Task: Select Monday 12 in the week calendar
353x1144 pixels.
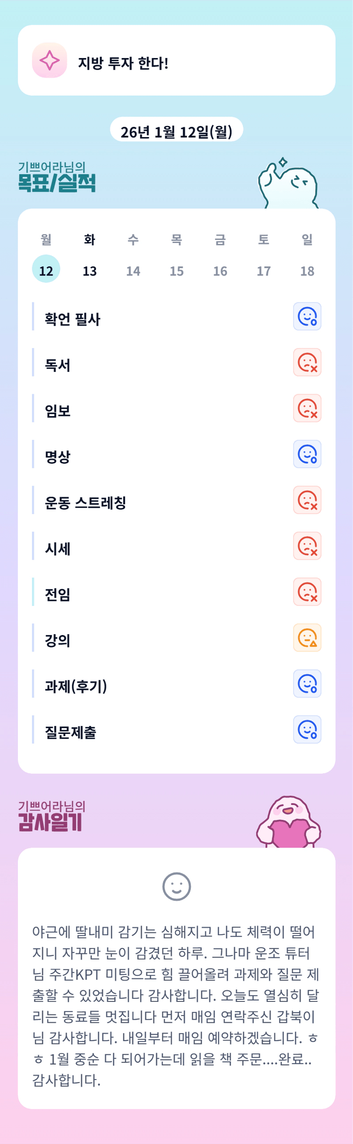Action: [46, 270]
